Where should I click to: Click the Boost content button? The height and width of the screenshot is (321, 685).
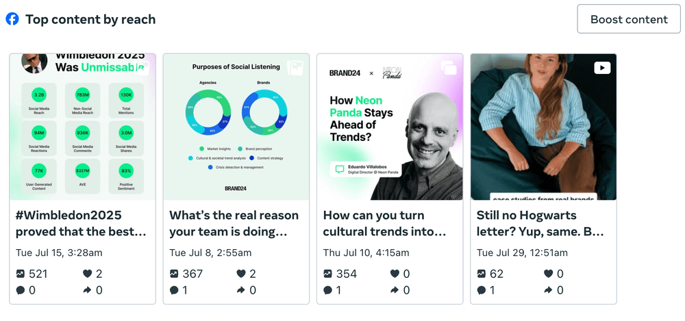pos(629,19)
